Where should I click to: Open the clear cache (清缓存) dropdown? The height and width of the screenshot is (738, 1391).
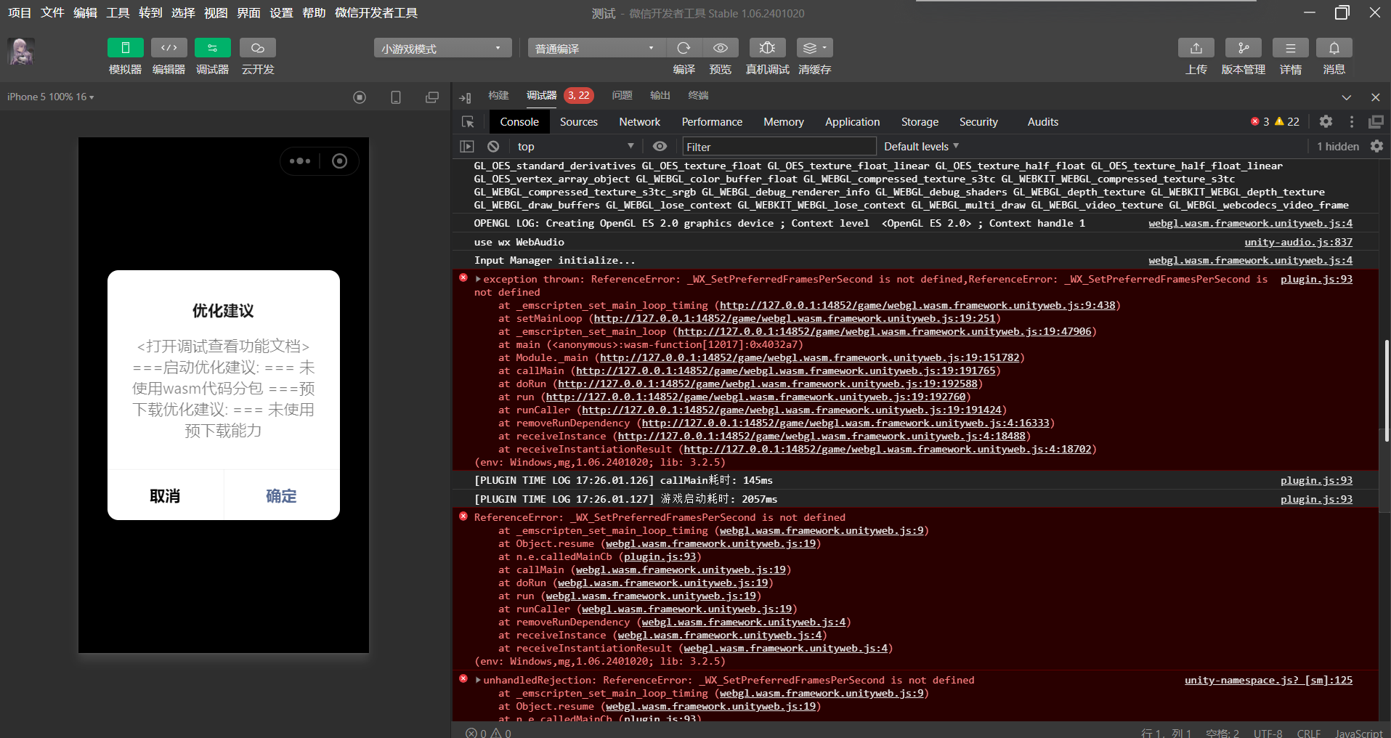(814, 48)
